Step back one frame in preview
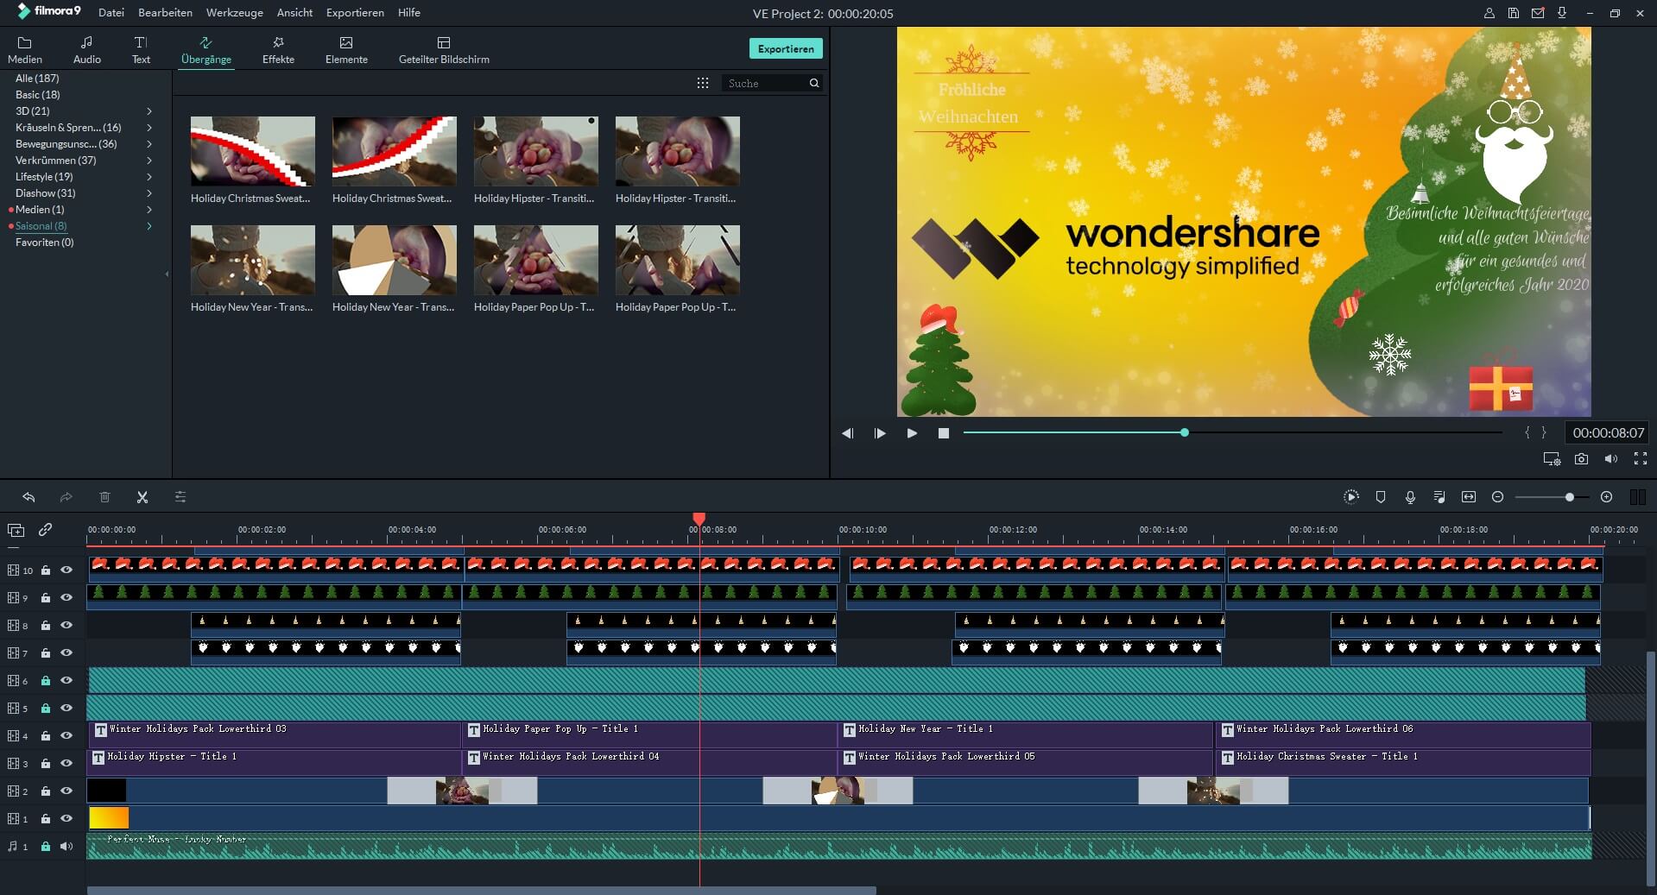The height and width of the screenshot is (895, 1657). (847, 433)
